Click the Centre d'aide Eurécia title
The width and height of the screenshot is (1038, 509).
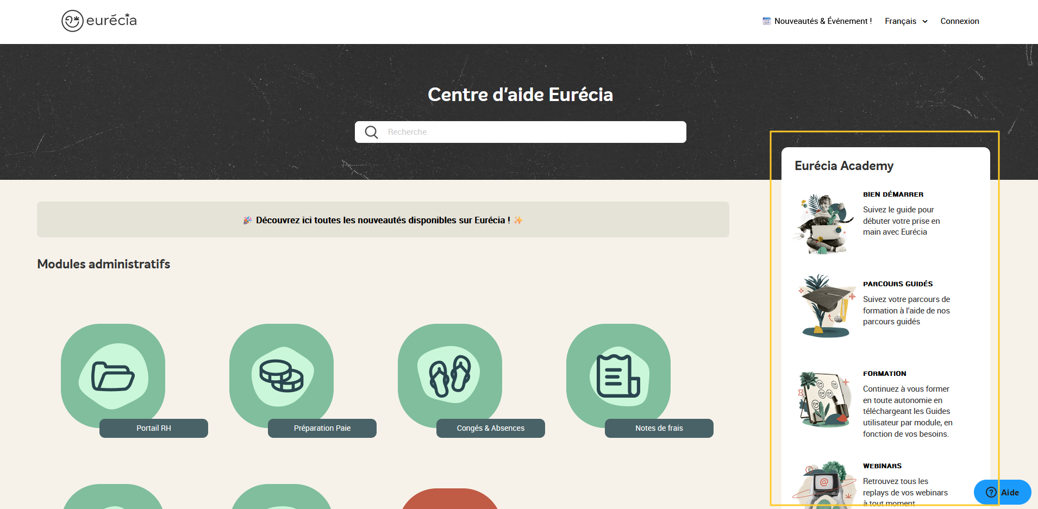tap(521, 95)
